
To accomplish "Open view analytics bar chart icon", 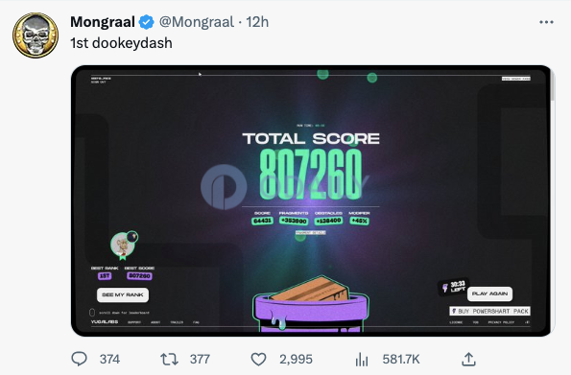I will [362, 360].
